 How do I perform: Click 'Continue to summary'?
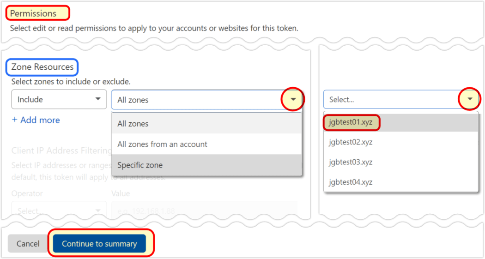[99, 244]
